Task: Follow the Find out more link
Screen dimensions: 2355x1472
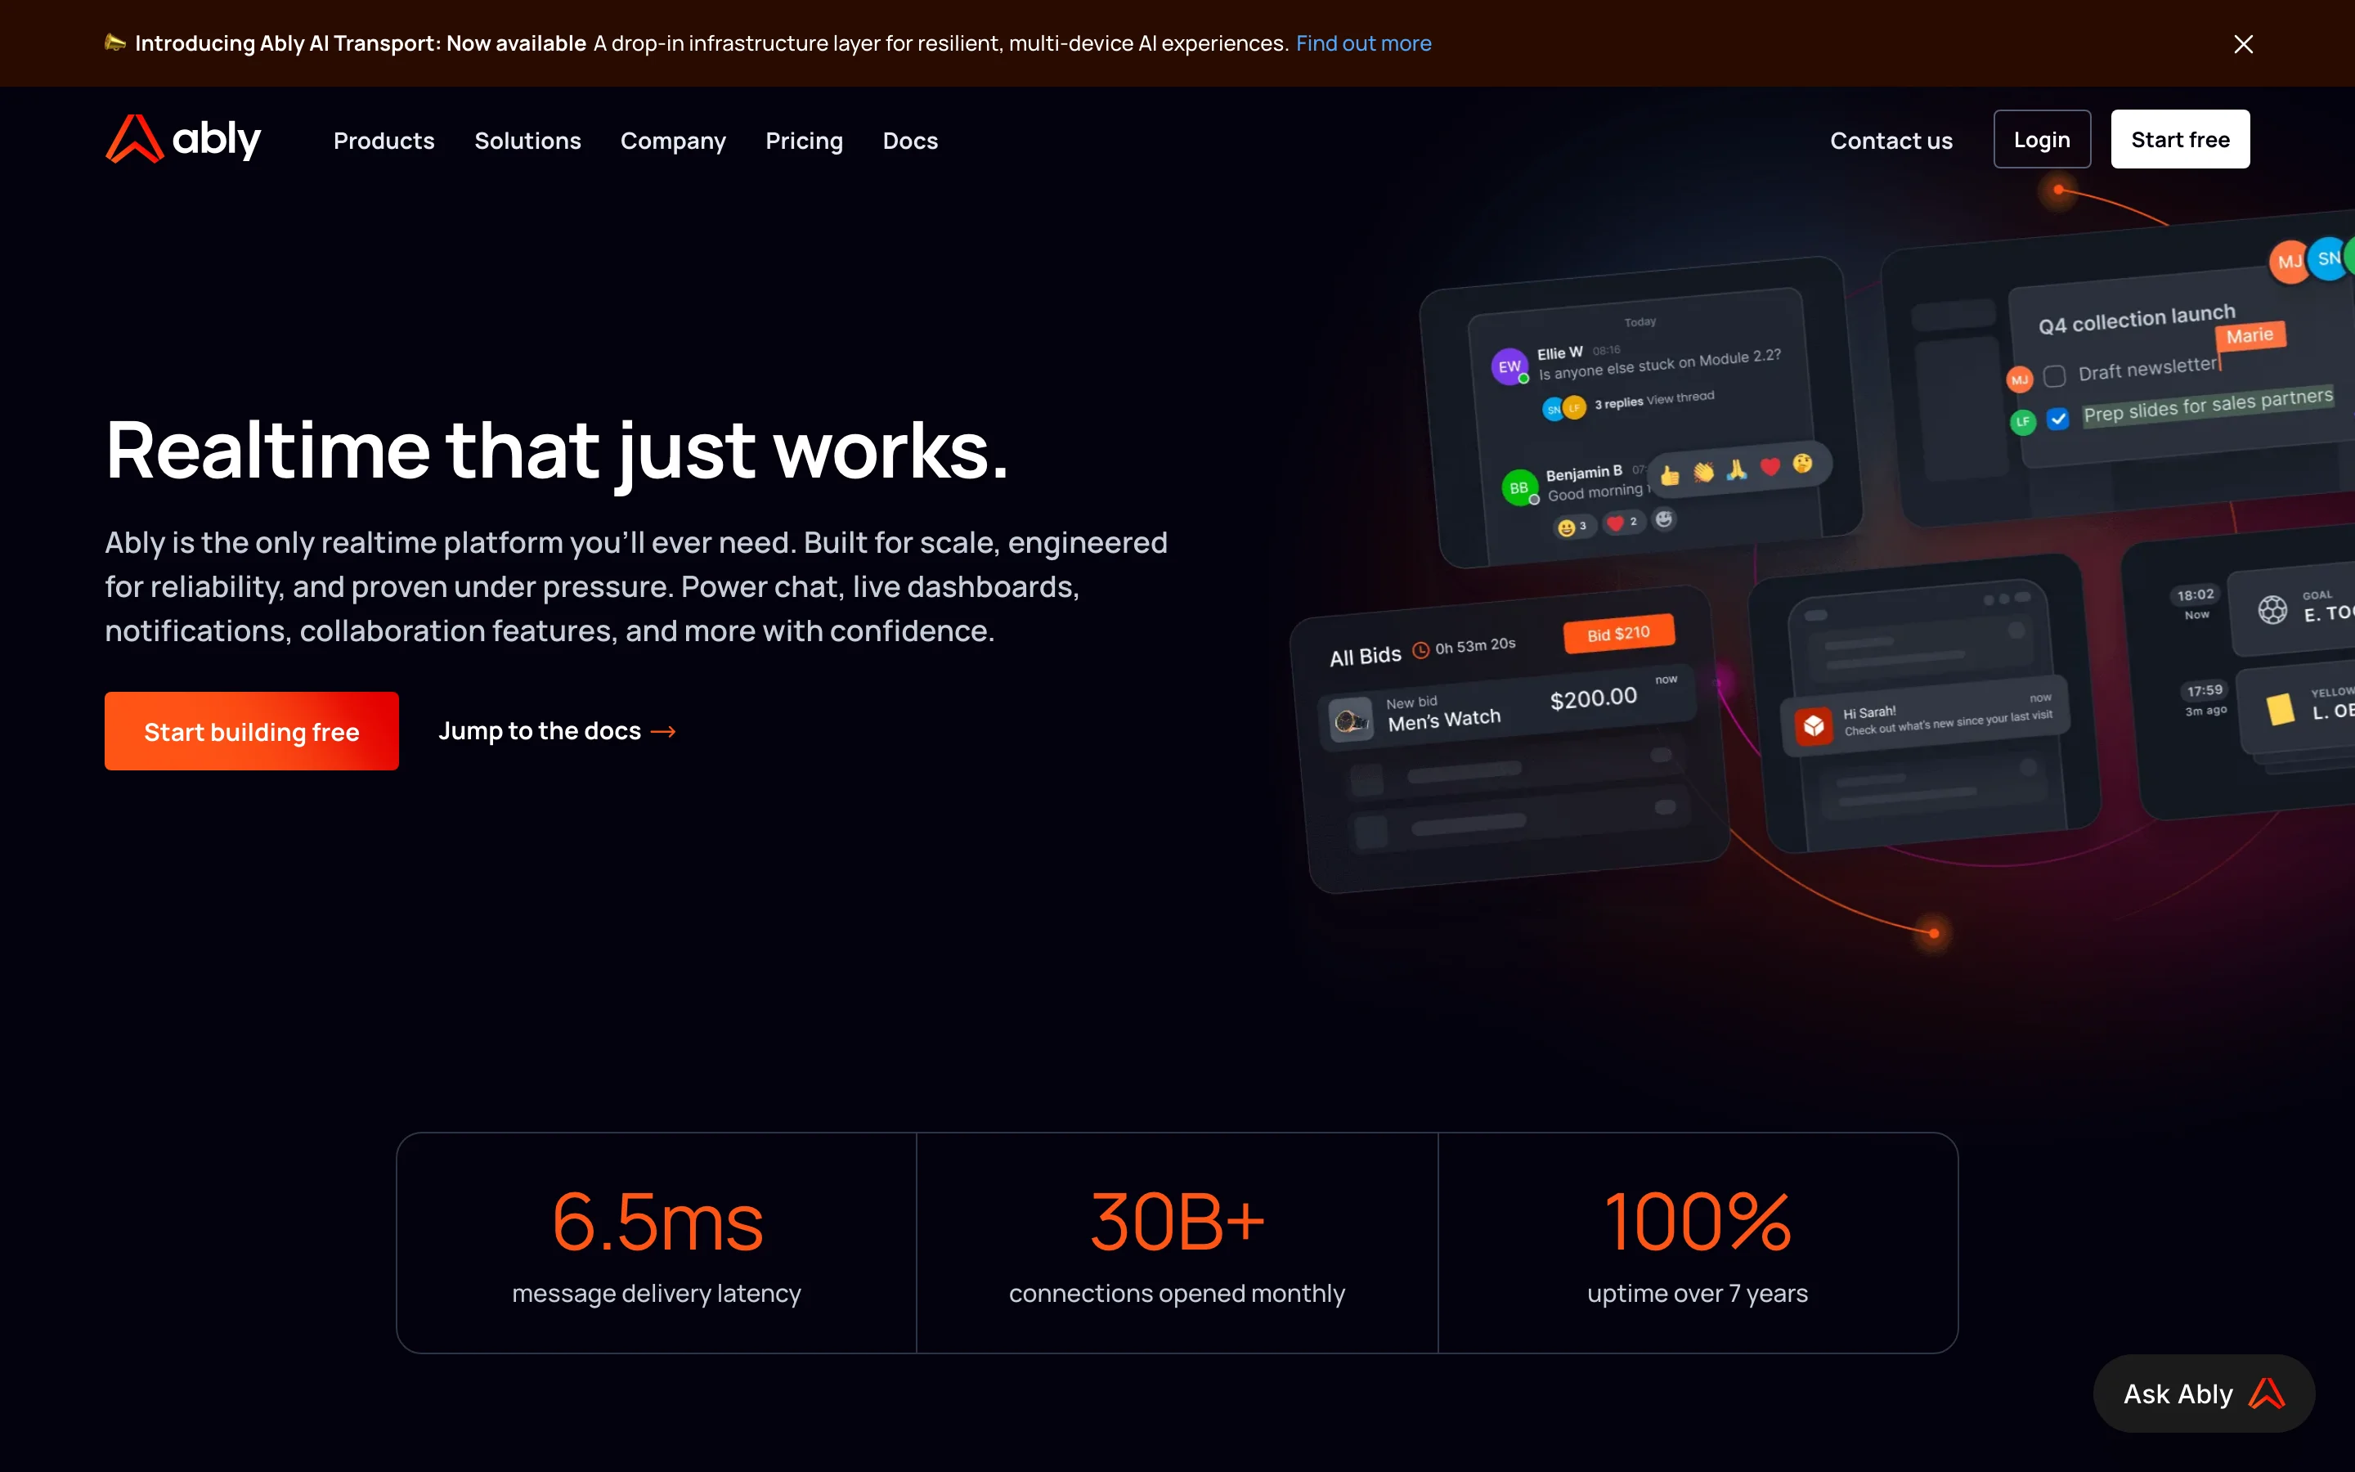Action: [x=1362, y=43]
